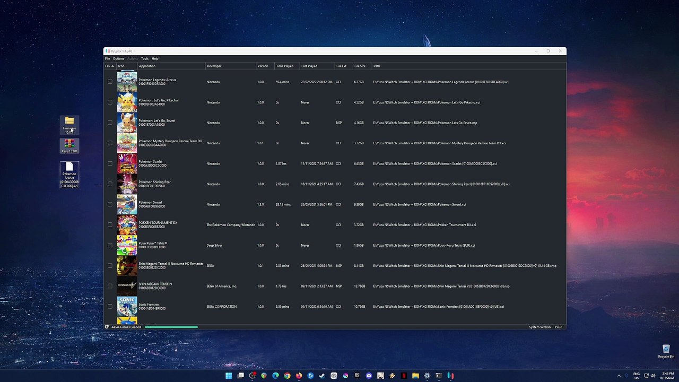Open the volume control in system tray
This screenshot has height=382, width=679.
pyautogui.click(x=653, y=376)
